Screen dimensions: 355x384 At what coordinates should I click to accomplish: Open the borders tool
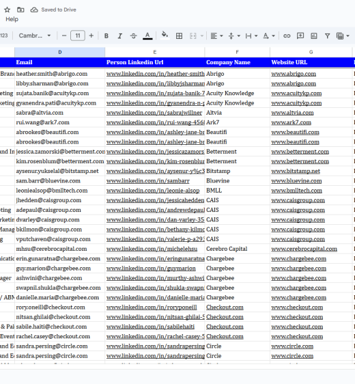tap(179, 36)
